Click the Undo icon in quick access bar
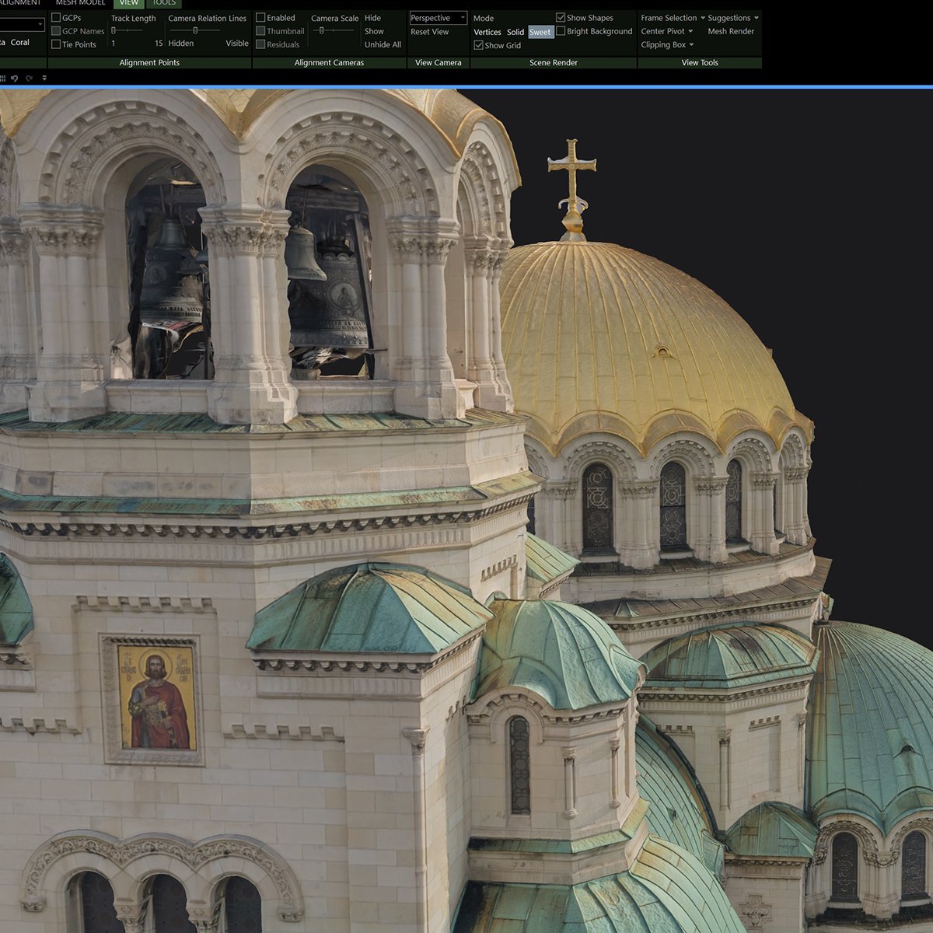 click(16, 78)
